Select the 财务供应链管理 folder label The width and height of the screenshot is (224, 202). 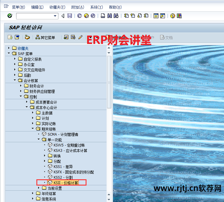42,91
